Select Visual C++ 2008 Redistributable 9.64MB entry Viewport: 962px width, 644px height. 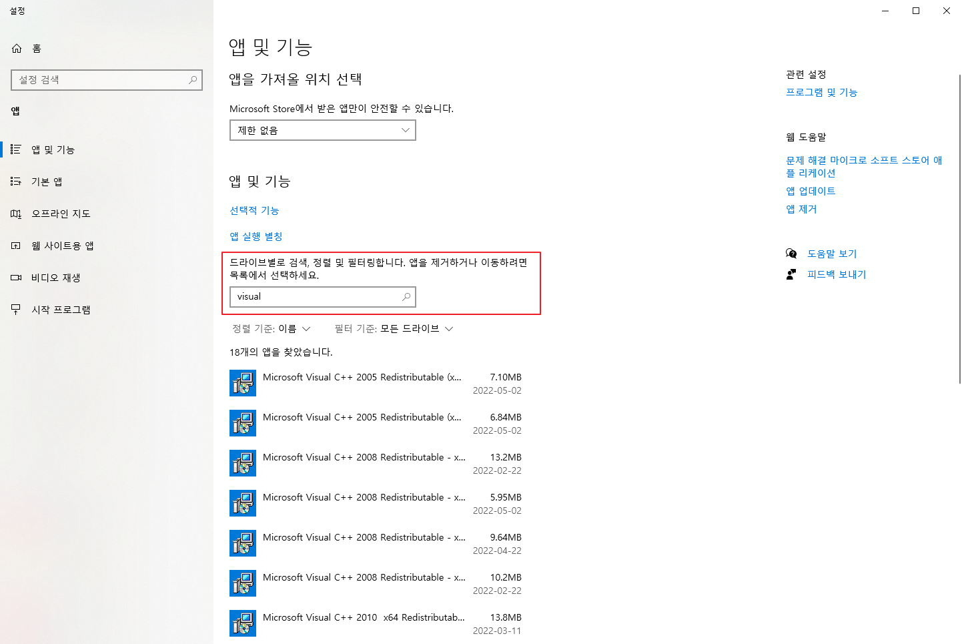376,543
